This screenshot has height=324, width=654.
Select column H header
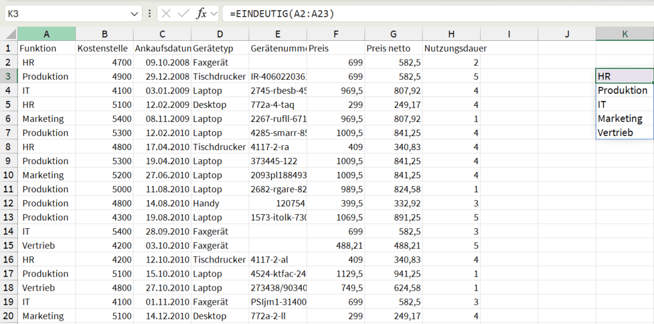451,34
